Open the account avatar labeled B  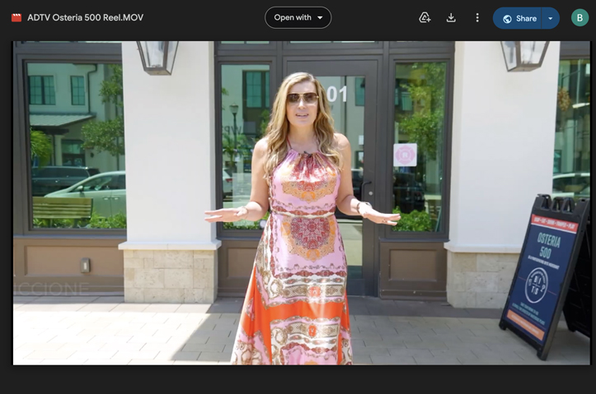[580, 18]
